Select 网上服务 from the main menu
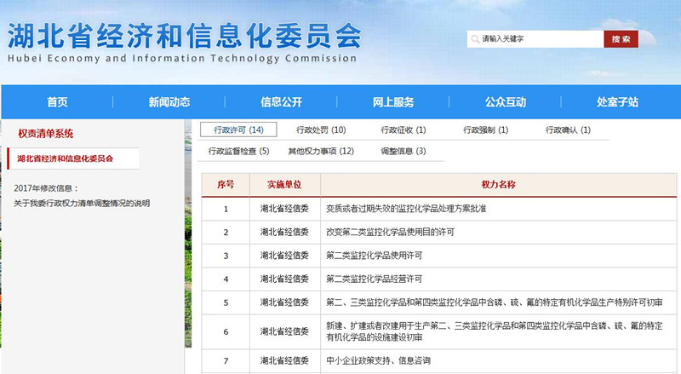Image resolution: width=681 pixels, height=374 pixels. coord(393,102)
